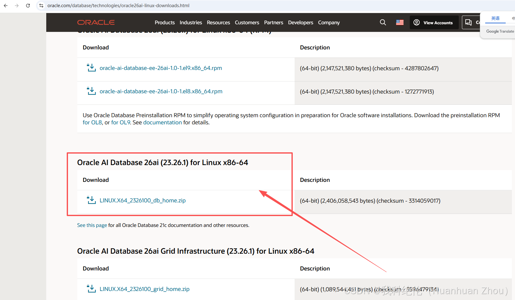Click download icon for el8 rpm file

91,91
